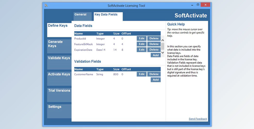The width and height of the screenshot is (254, 129).
Task: Edit the ExpirationDate field
Action: coord(142,50)
